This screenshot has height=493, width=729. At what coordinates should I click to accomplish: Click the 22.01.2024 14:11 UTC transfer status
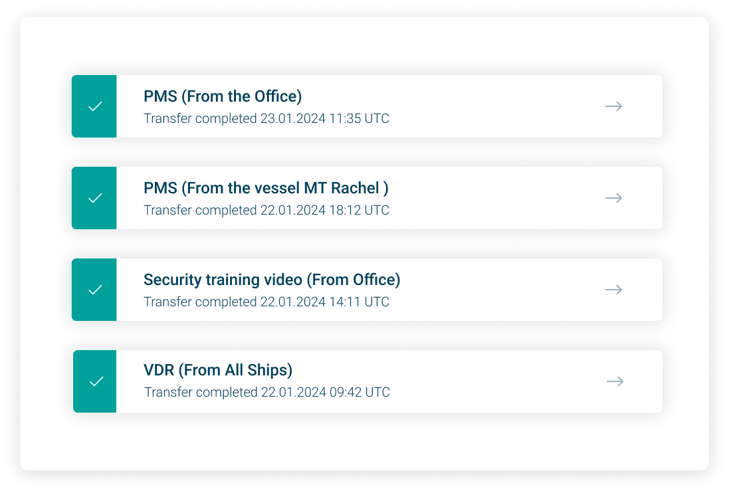pos(266,302)
